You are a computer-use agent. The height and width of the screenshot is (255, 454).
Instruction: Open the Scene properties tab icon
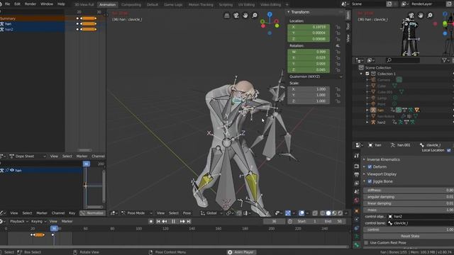point(356,192)
